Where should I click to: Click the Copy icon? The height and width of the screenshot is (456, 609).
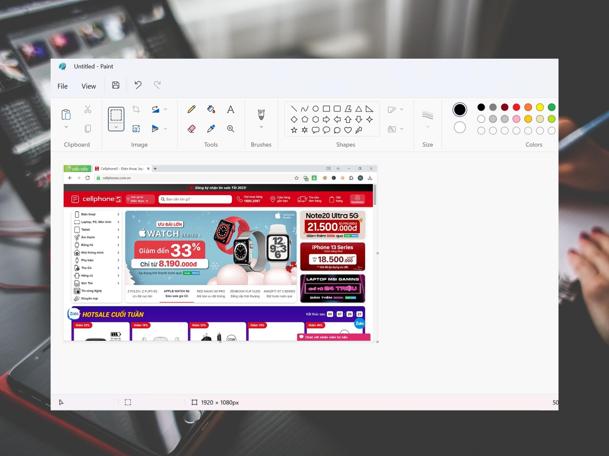(88, 129)
